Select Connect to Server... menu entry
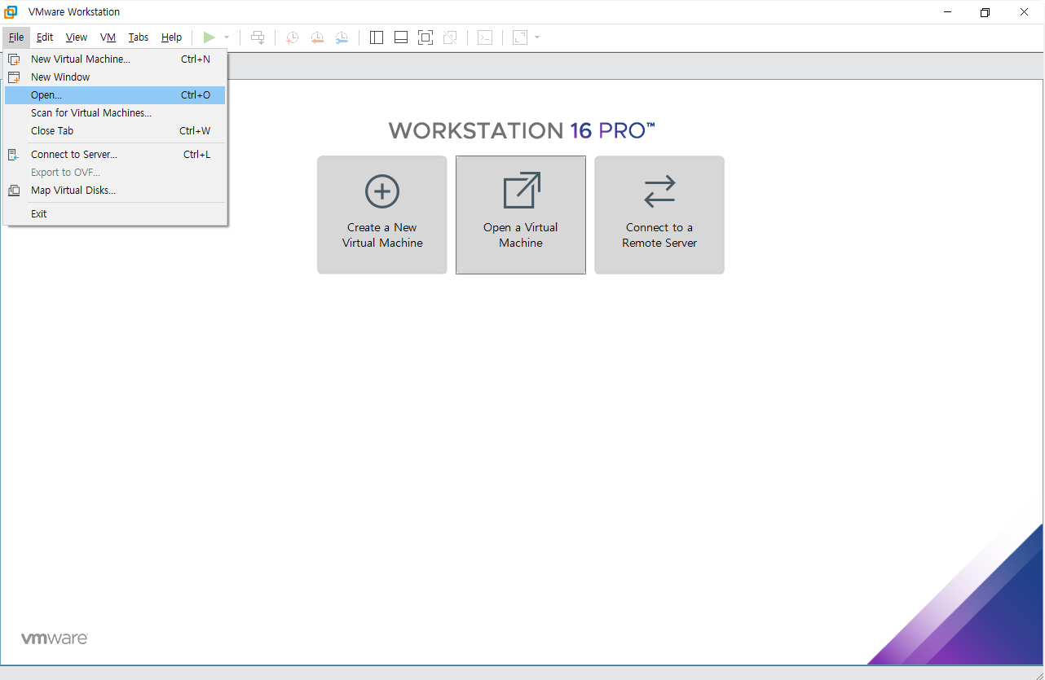The width and height of the screenshot is (1045, 680). (x=115, y=155)
